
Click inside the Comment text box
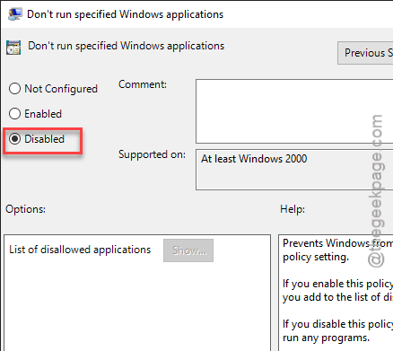coord(294,111)
